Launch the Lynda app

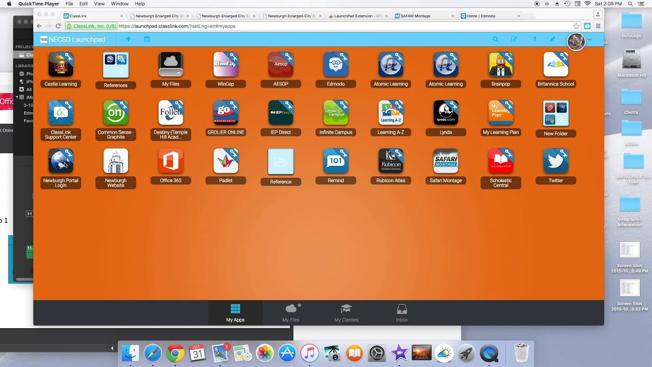tap(446, 113)
